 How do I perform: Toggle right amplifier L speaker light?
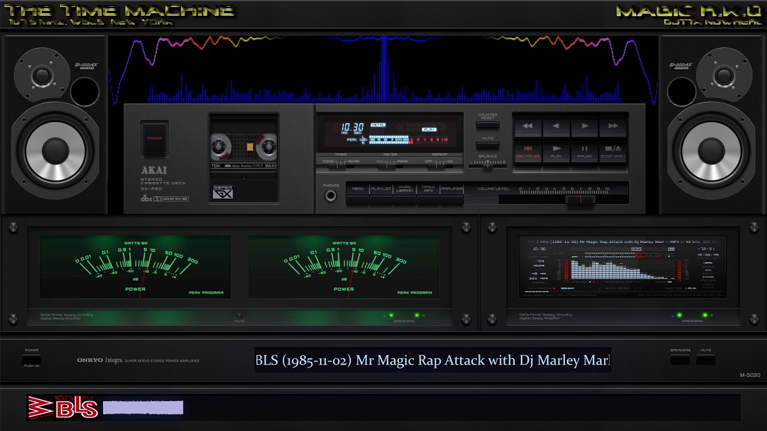[679, 315]
